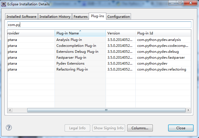Close window with the title bar X
Viewport: 199px width, 138px height.
[x=190, y=3]
